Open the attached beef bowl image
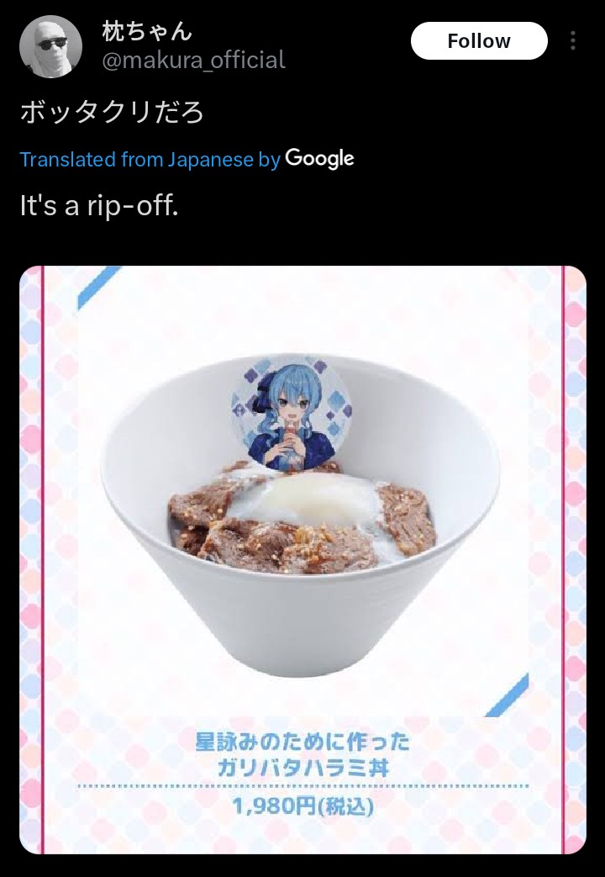 click(x=302, y=559)
